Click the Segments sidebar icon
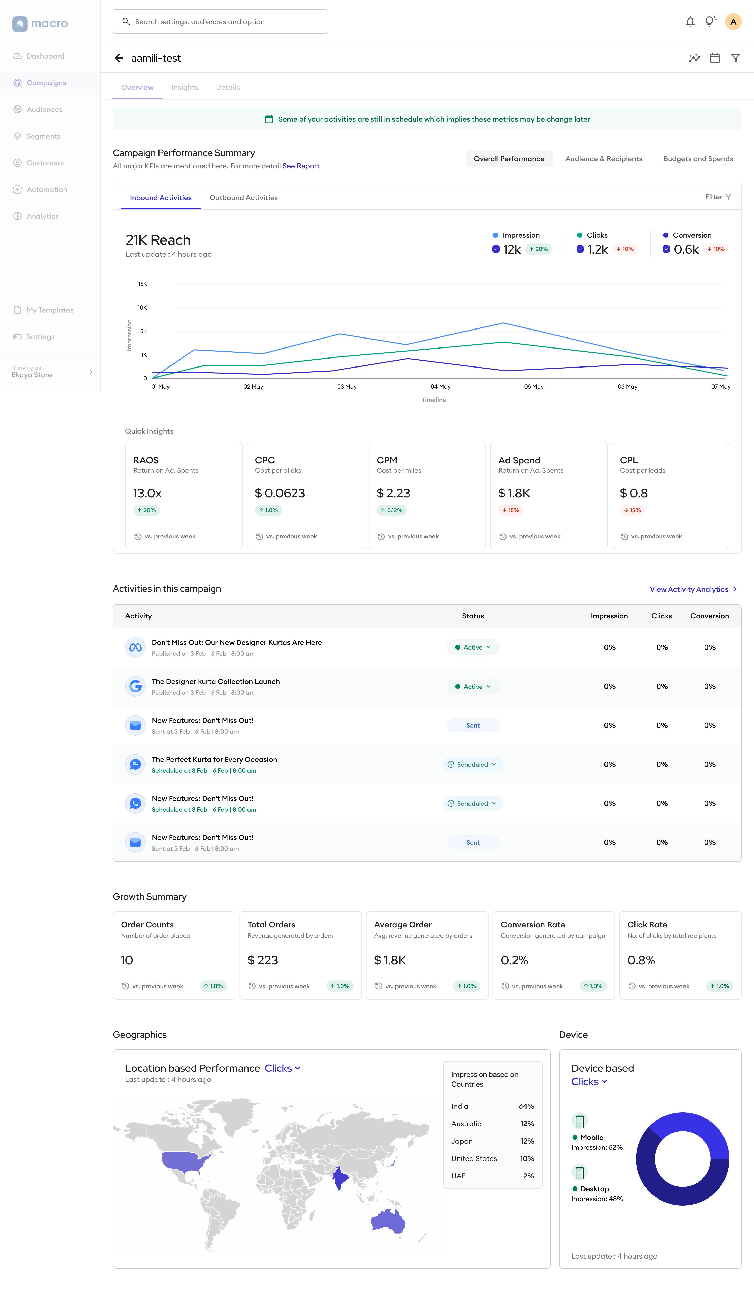 coord(17,136)
